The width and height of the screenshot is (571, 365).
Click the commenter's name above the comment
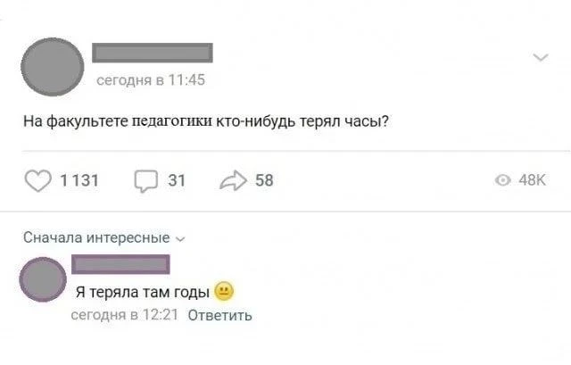pos(120,264)
